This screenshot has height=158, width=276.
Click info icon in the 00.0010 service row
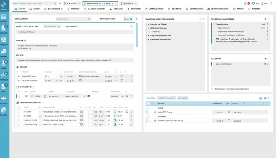(127, 112)
